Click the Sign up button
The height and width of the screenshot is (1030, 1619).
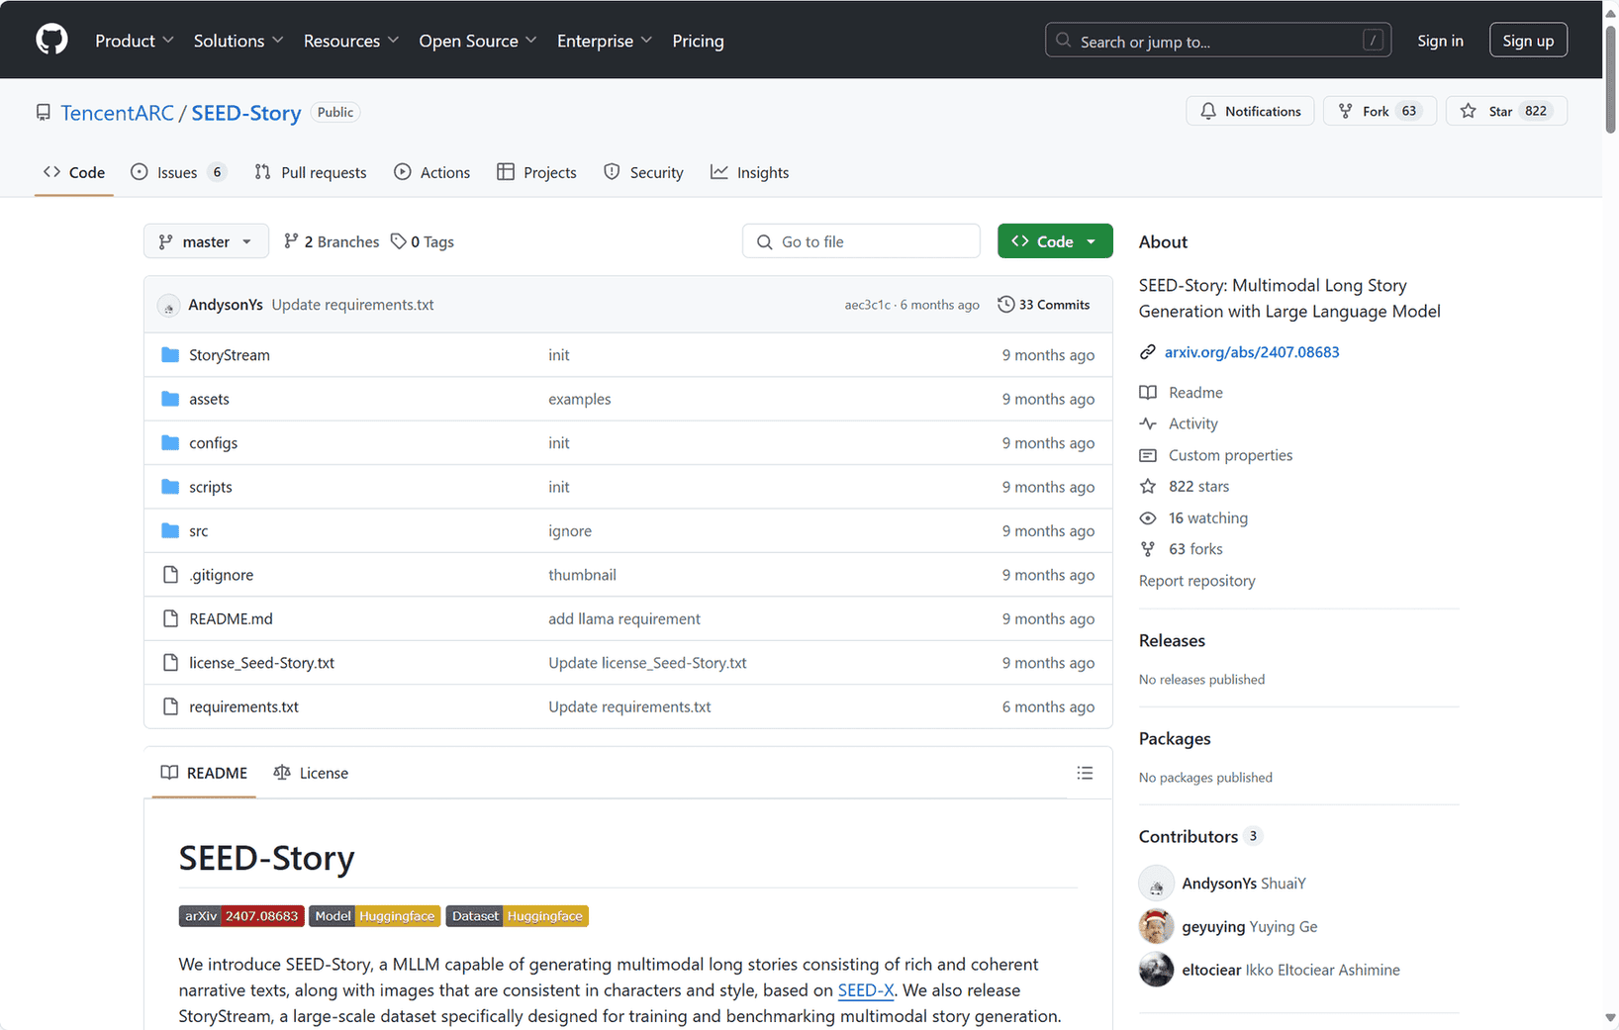pos(1527,40)
